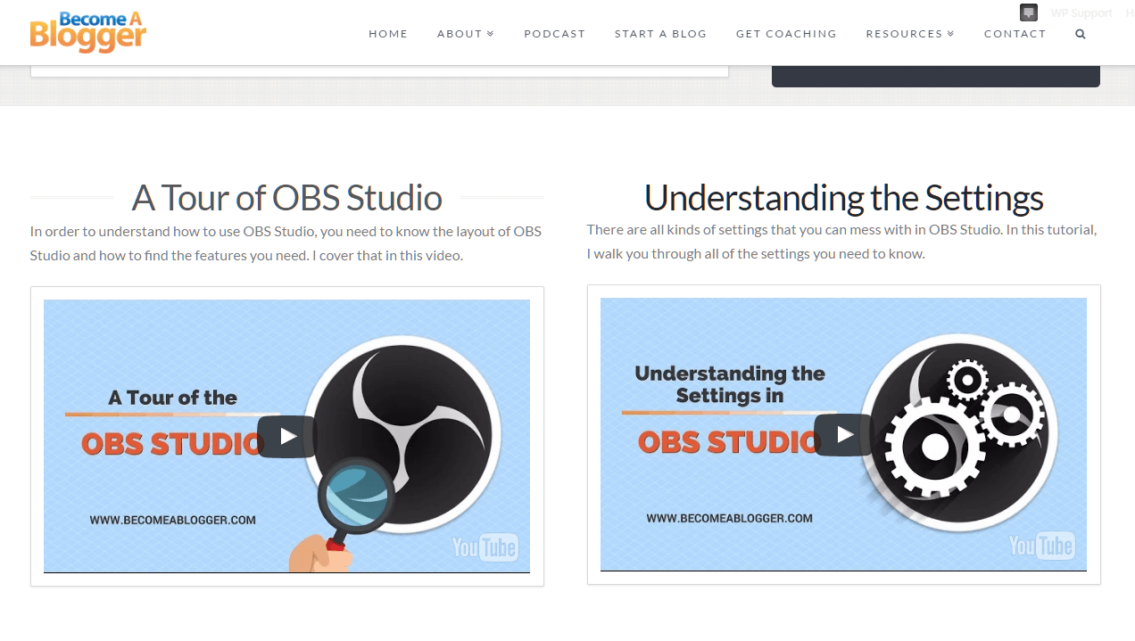This screenshot has width=1135, height=641.
Task: Go to the Home page
Action: (388, 34)
